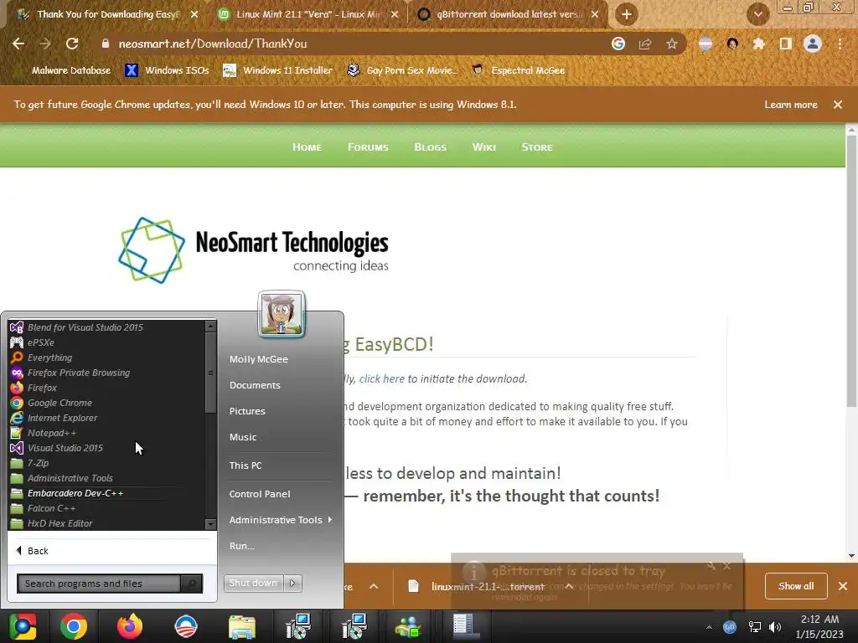Click the Chrome back arrow
The image size is (858, 643).
18,44
